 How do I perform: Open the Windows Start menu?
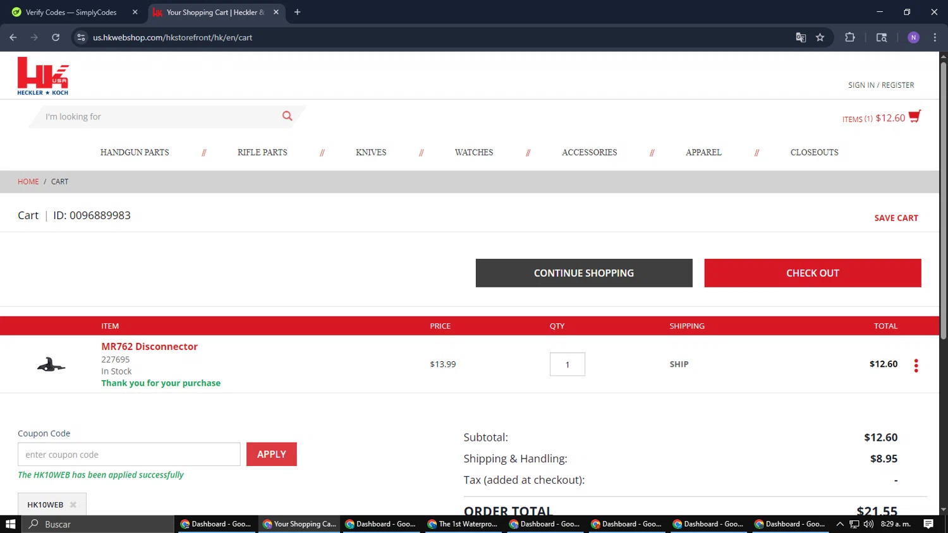tap(10, 524)
